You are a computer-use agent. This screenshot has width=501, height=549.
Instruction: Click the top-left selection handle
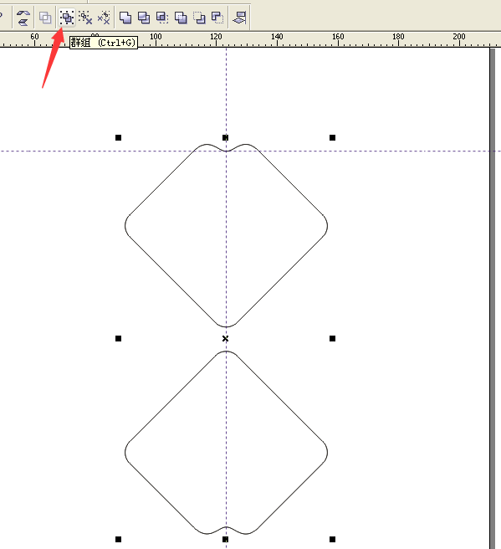point(118,137)
